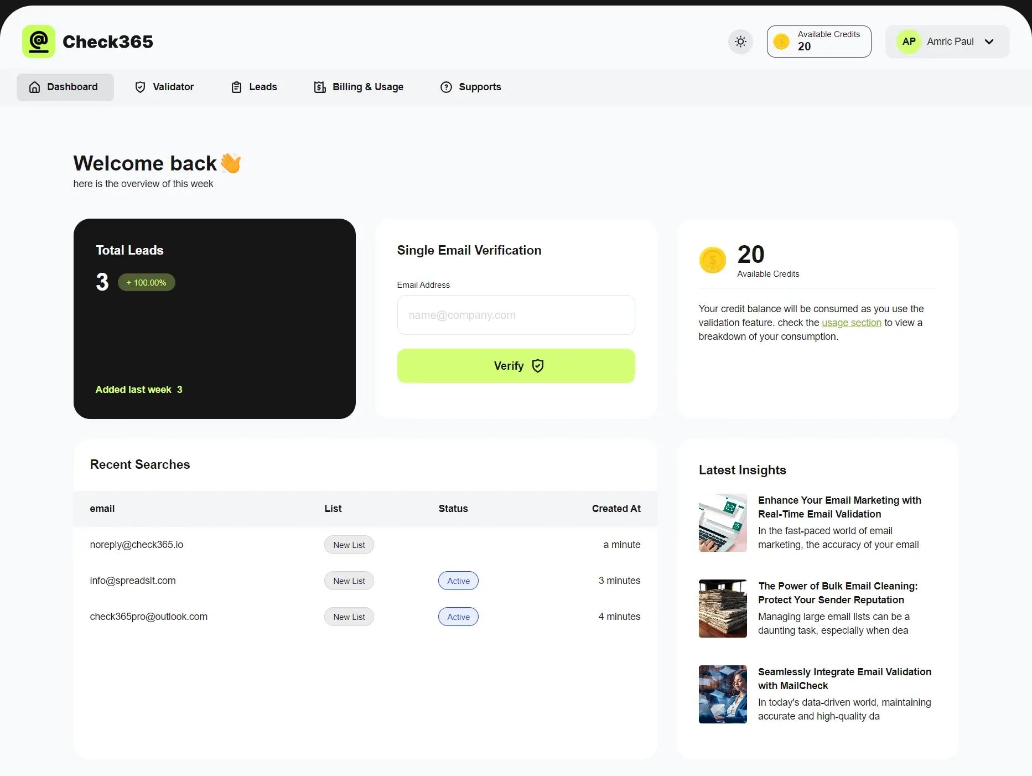Screen dimensions: 1032x776
Task: Open 'The Power of Bulk Email Cleaning' title
Action: pyautogui.click(x=838, y=593)
